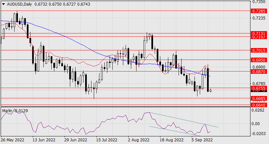Click the 0.7350 value on price axis
Image resolution: width=269 pixels, height=144 pixels.
point(258,2)
